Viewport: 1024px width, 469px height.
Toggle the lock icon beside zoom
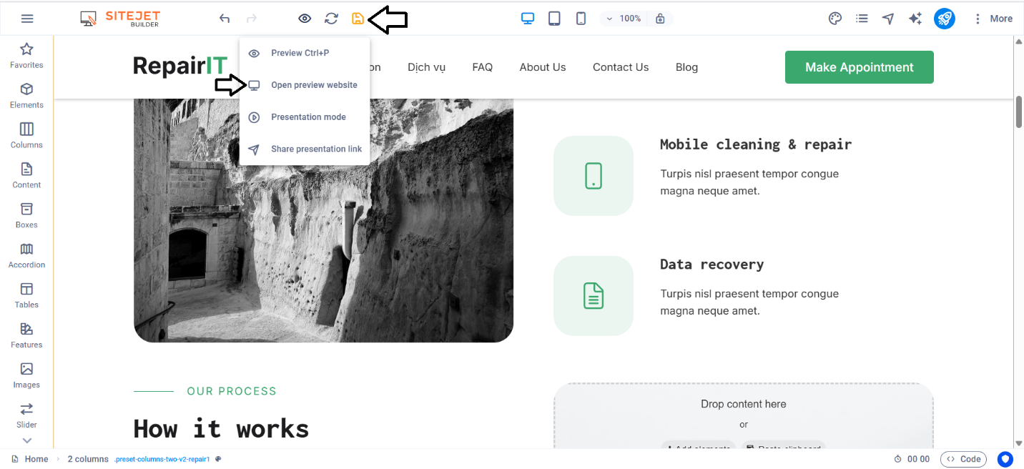(660, 19)
